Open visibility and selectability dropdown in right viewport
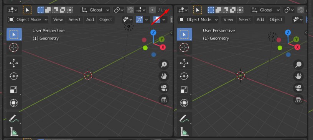The height and width of the screenshot is (140, 313). pyautogui.click(x=298, y=20)
